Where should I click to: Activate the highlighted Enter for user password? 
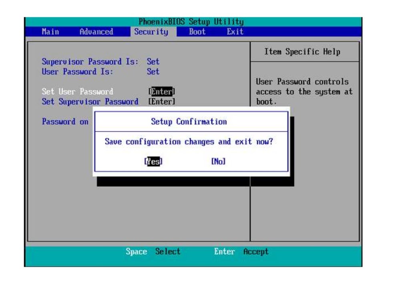[x=161, y=91]
